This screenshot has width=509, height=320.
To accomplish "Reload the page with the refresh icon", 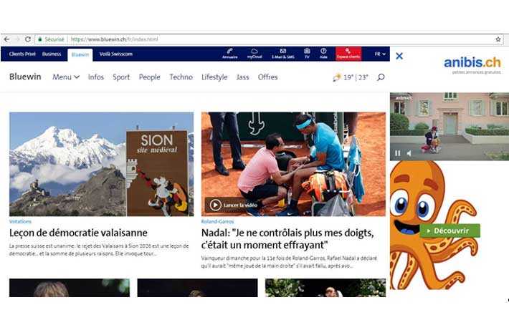I will pos(28,39).
